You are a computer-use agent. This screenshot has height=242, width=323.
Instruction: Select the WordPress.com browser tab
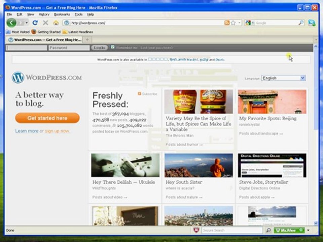(45, 40)
